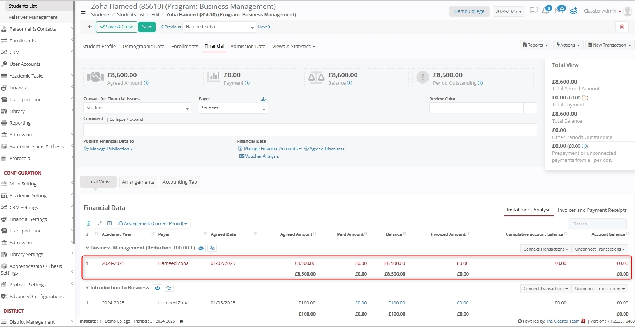
Task: Click the expand fullscreen arrows icon
Action: pos(99,224)
